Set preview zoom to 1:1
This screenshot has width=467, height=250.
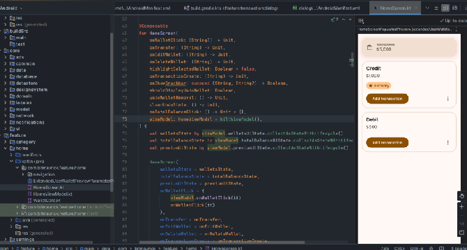(461, 224)
